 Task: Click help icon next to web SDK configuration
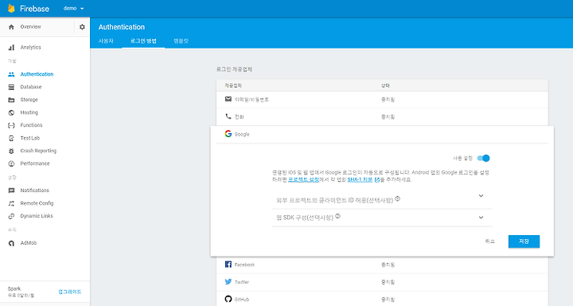click(338, 216)
